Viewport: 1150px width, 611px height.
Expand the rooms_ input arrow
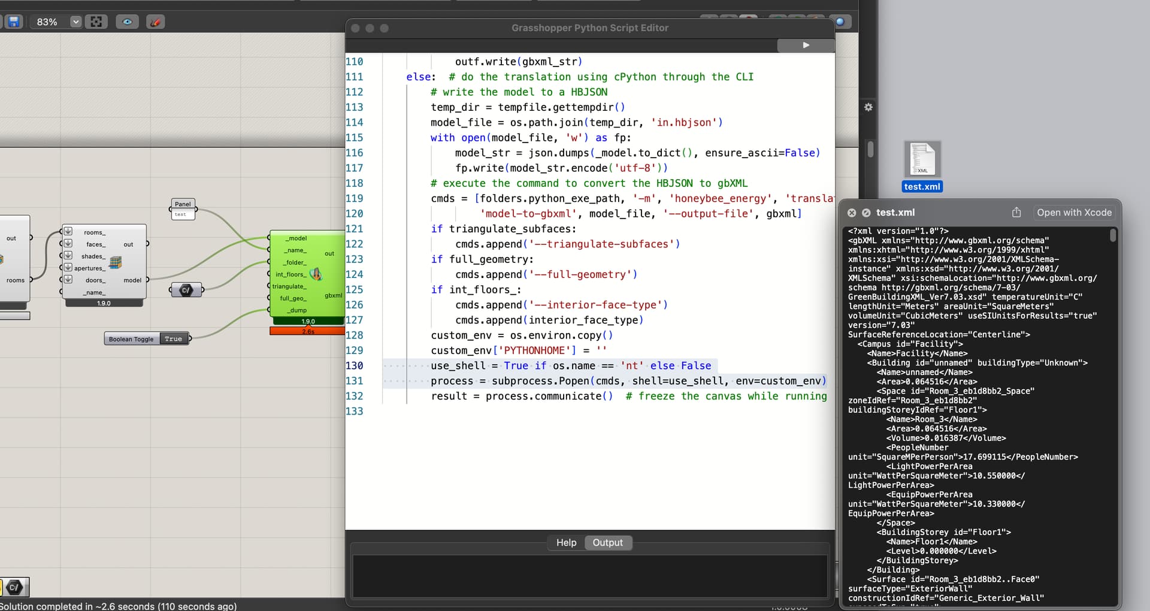(x=68, y=232)
